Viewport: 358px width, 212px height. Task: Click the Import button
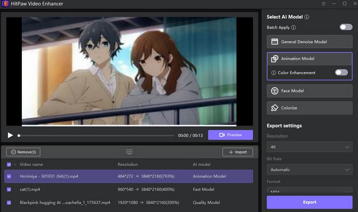click(x=238, y=152)
